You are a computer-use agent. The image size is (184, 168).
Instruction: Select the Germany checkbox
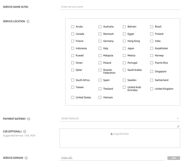click(100, 41)
